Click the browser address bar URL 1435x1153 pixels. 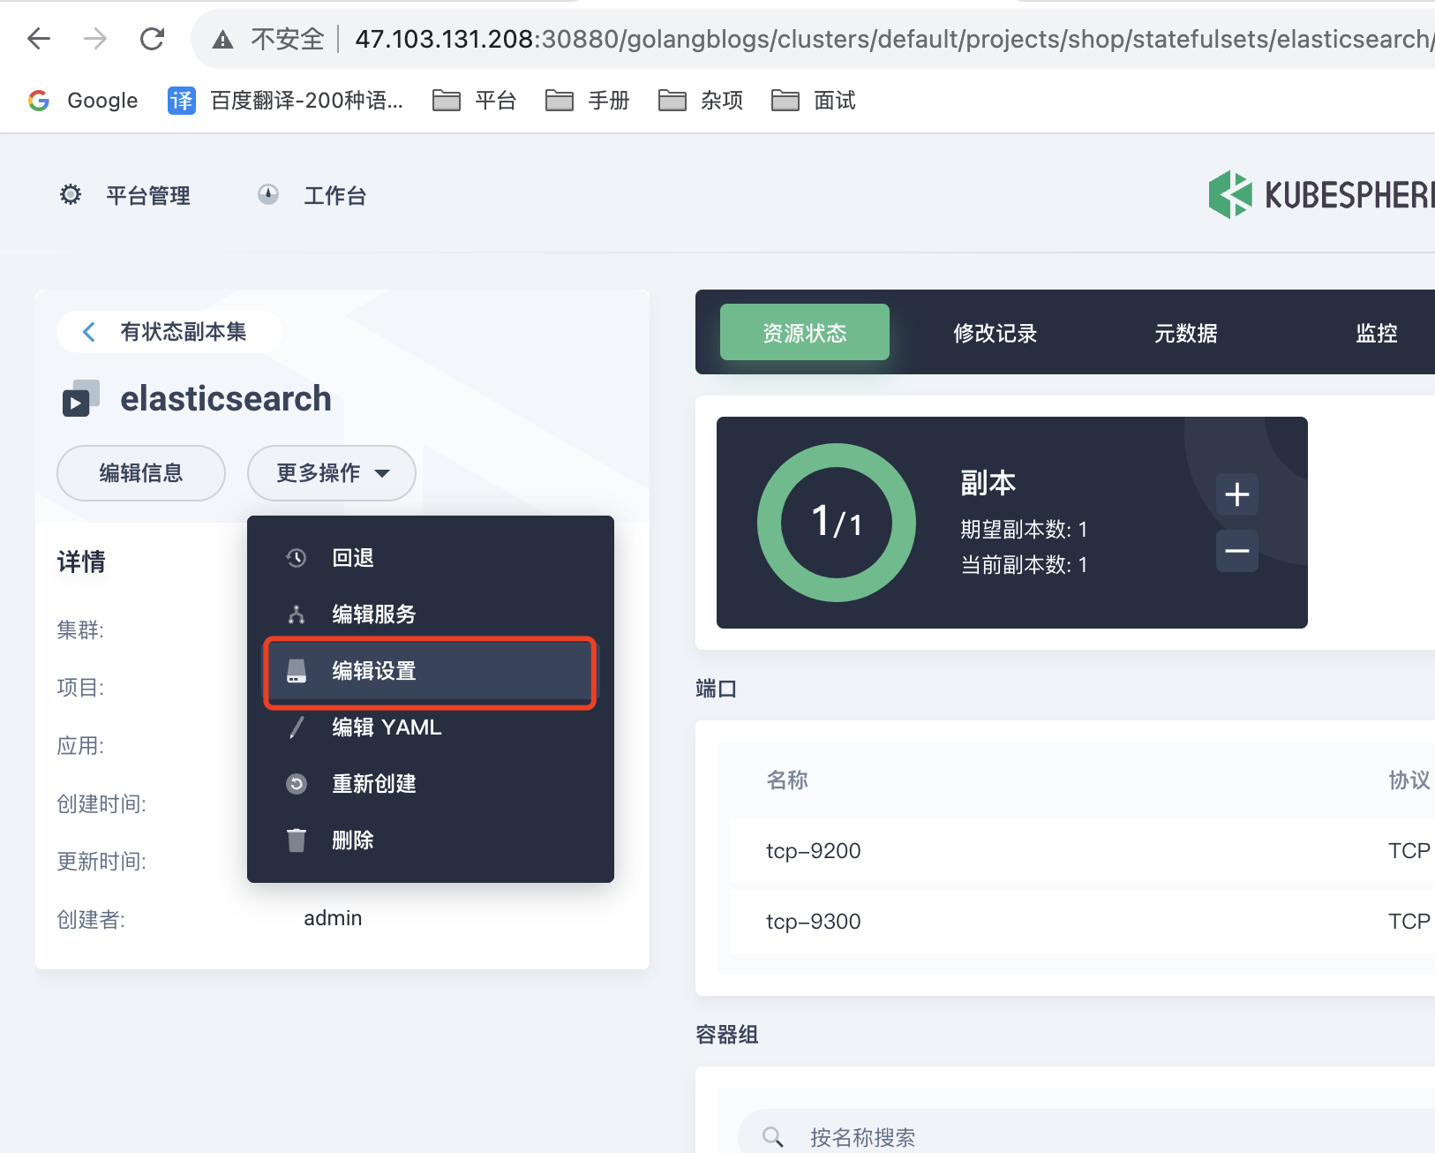coord(893,39)
